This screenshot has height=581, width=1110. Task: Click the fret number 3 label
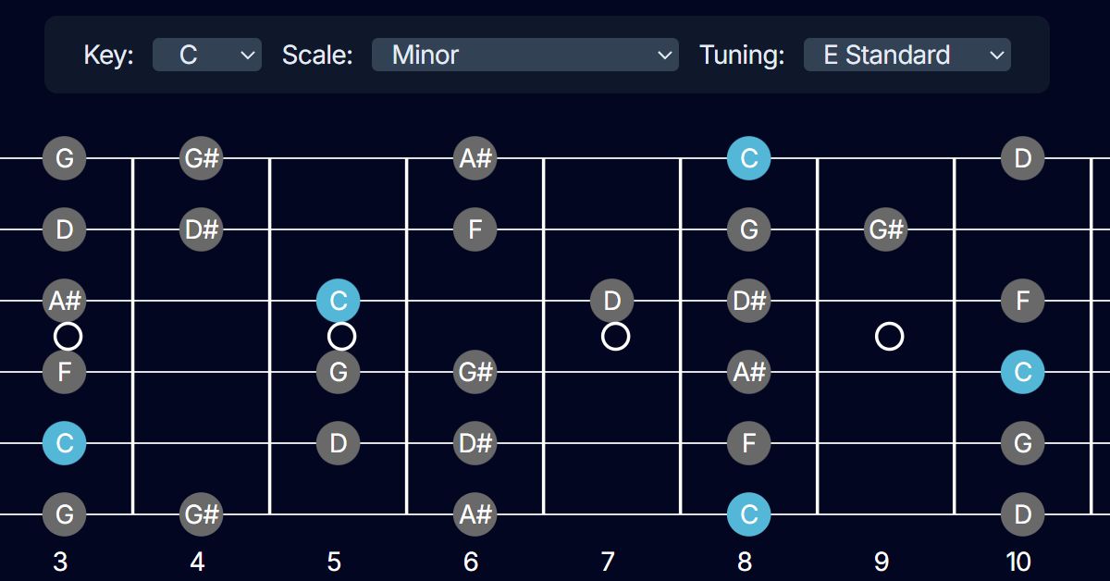(58, 561)
